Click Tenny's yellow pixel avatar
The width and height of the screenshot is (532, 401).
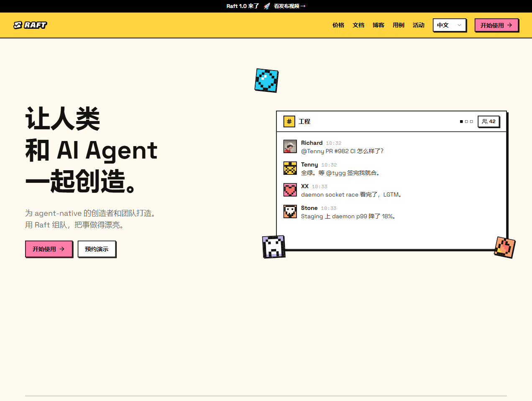290,168
